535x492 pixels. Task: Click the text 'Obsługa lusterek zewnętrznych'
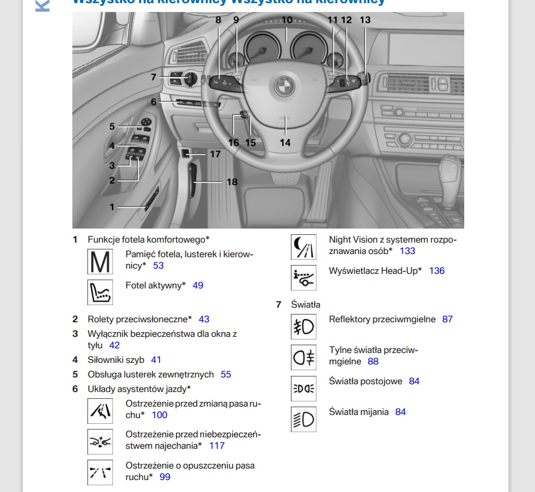(151, 374)
